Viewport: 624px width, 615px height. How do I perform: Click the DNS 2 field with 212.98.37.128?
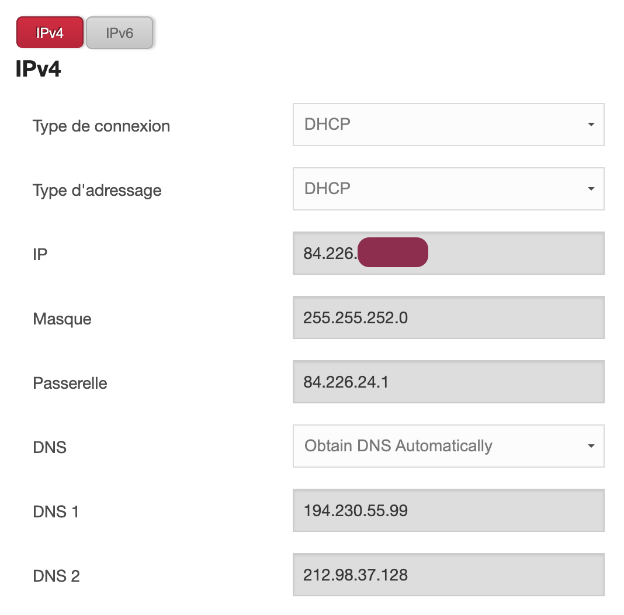click(x=448, y=575)
